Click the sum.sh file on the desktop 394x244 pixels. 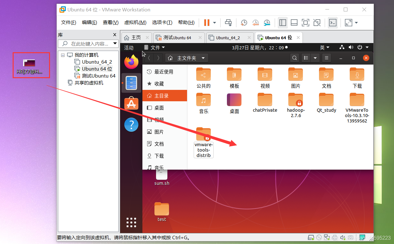(162, 178)
